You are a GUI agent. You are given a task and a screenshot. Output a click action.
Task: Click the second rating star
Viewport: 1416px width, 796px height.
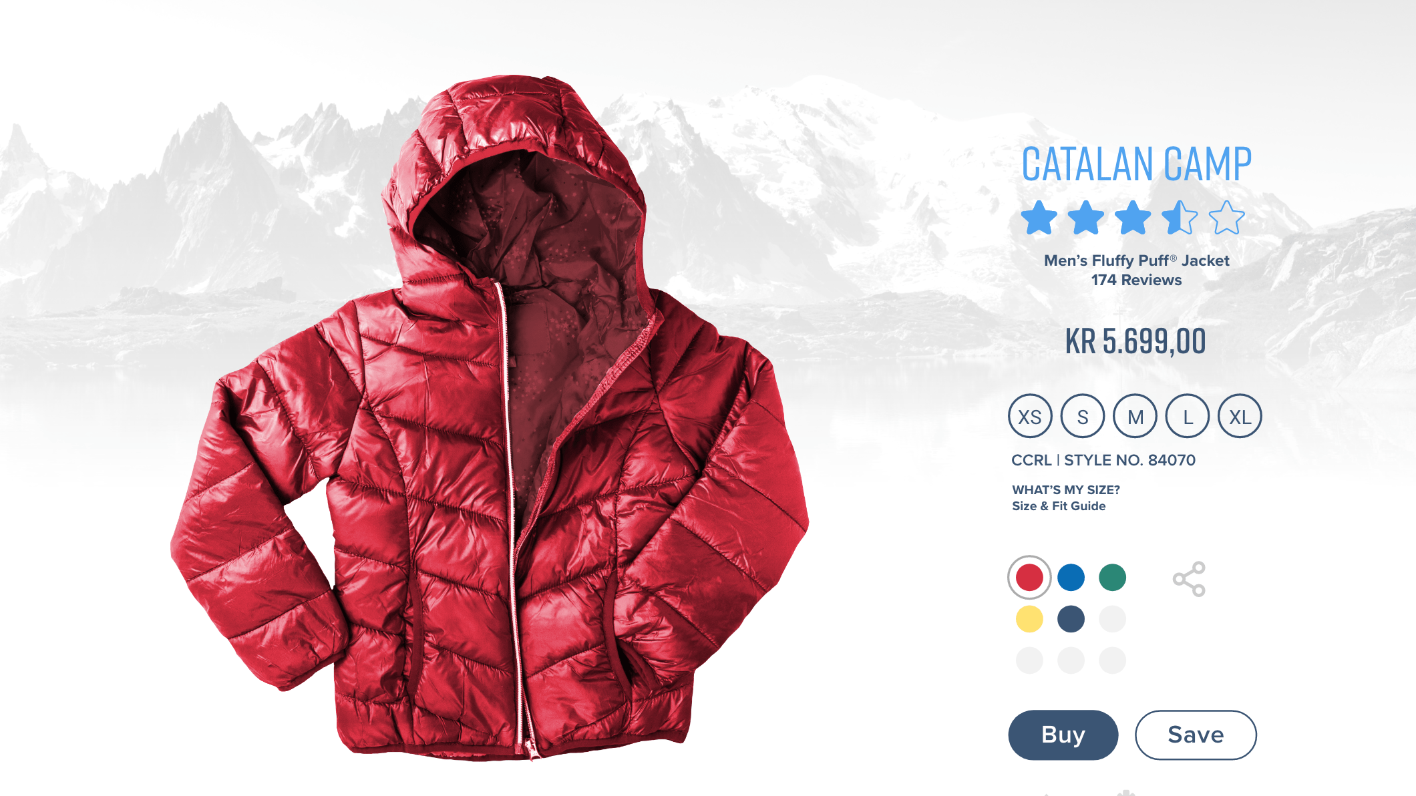[x=1086, y=218]
